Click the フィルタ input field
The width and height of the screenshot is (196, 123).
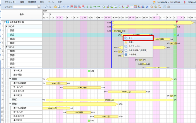pyautogui.click(x=25, y=7)
